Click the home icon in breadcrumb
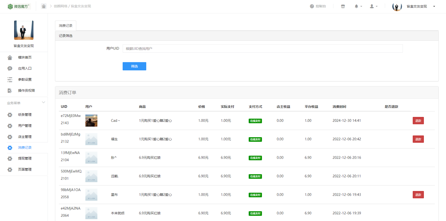This screenshot has width=446, height=221. pyautogui.click(x=44, y=6)
